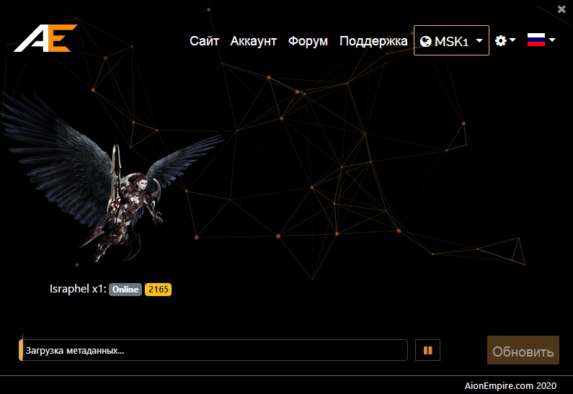Expand the MSK1 server dropdown
Image resolution: width=573 pixels, height=394 pixels.
click(451, 40)
